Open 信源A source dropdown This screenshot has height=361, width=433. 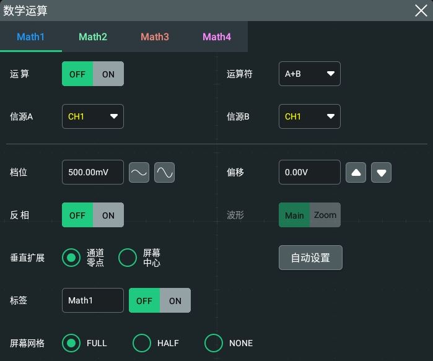[x=93, y=116]
